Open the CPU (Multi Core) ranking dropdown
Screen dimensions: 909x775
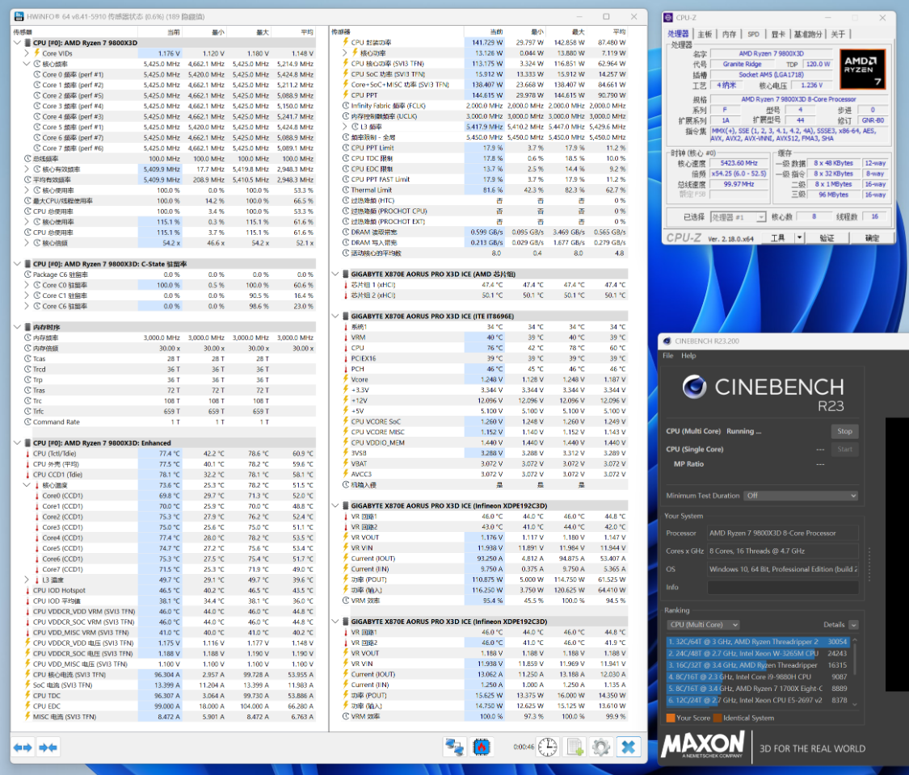pos(703,625)
